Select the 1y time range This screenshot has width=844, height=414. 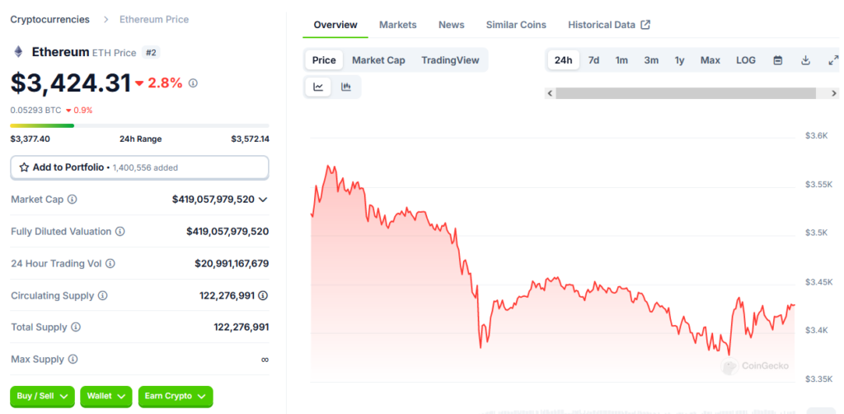click(x=680, y=60)
